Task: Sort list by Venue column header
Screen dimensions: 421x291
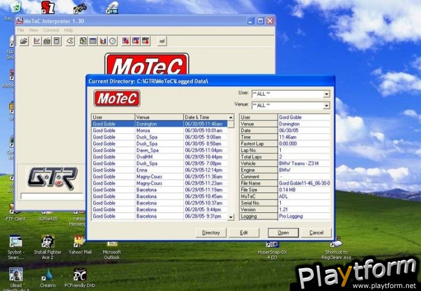Action: pyautogui.click(x=159, y=117)
